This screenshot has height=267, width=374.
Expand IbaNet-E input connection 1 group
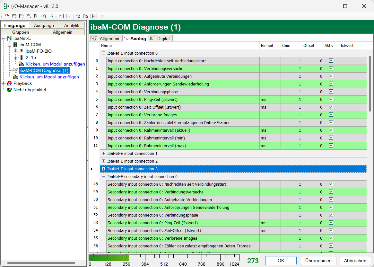click(x=103, y=154)
